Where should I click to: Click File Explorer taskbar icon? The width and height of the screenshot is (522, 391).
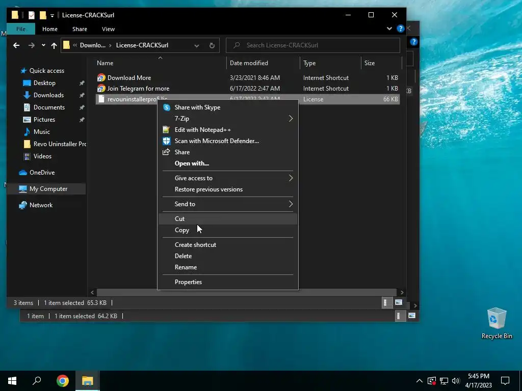click(88, 381)
